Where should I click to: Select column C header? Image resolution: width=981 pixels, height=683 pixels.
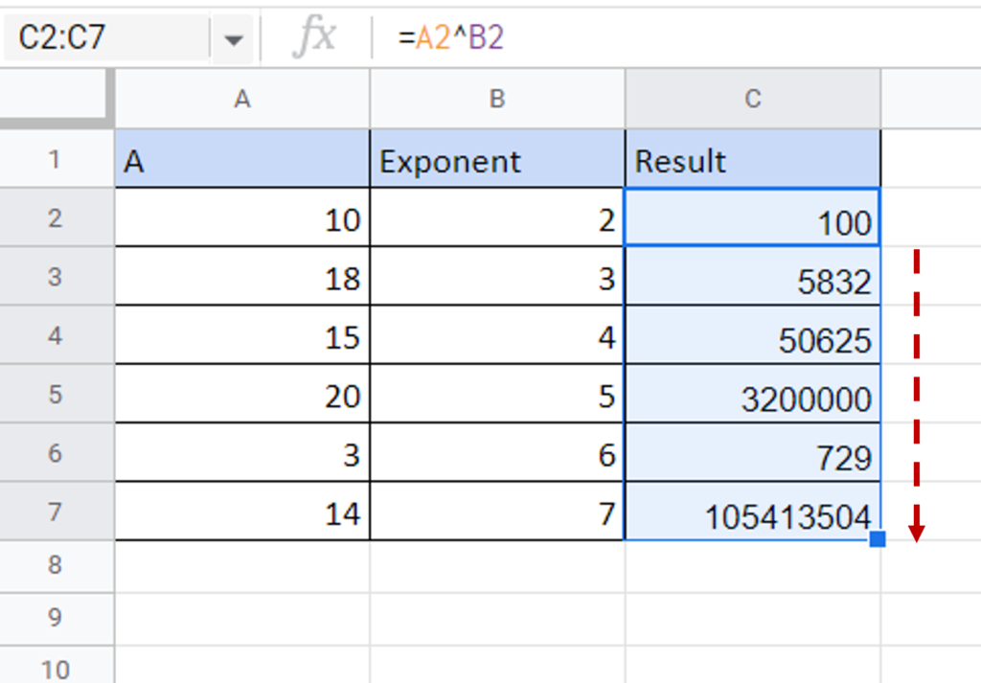(753, 99)
